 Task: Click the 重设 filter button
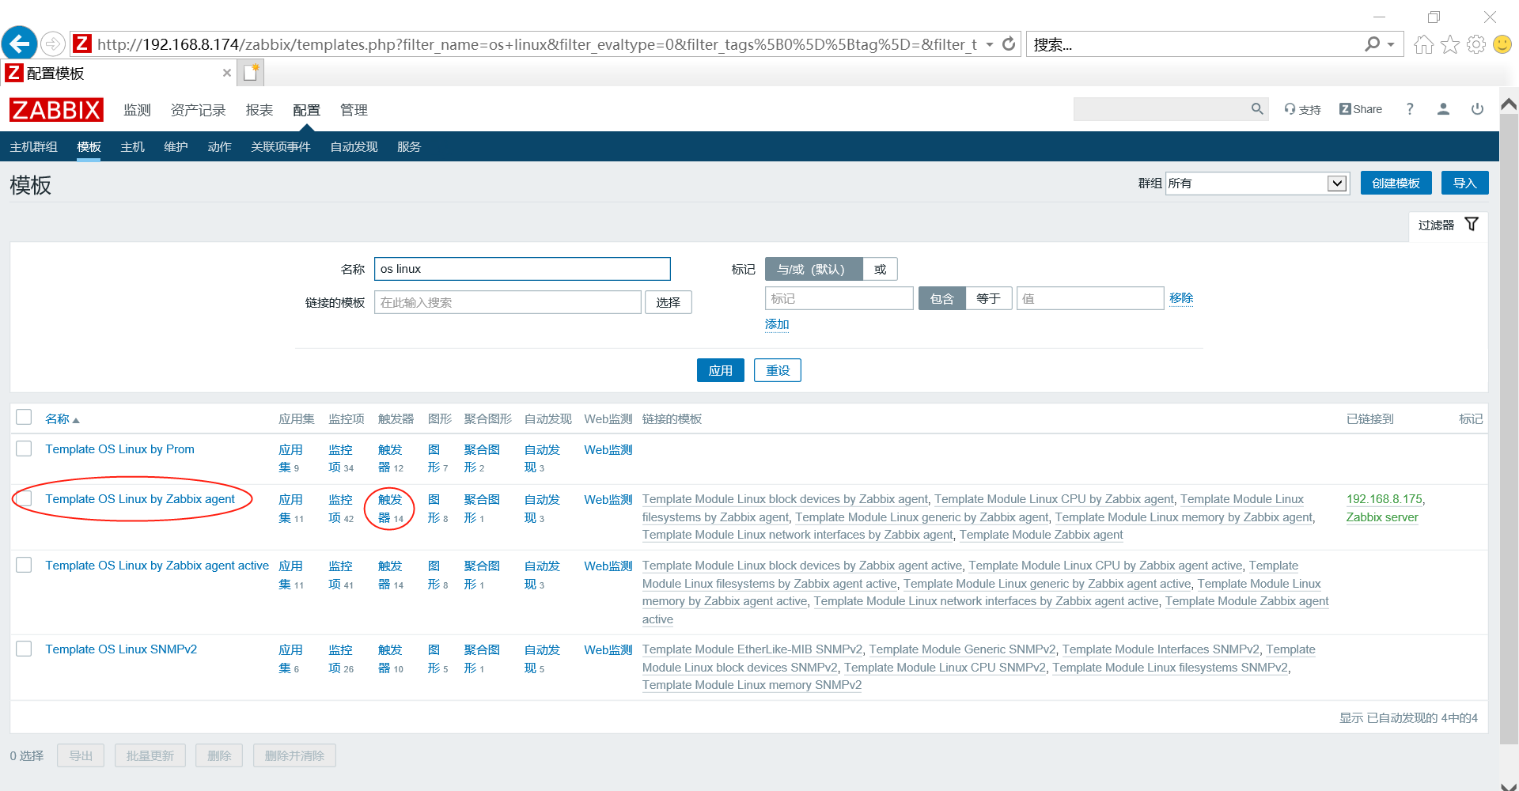[x=778, y=370]
